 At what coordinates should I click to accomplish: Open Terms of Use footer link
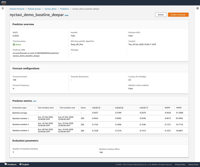coord(193,164)
